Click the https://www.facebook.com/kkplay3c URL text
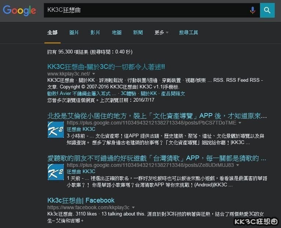 coord(89,207)
